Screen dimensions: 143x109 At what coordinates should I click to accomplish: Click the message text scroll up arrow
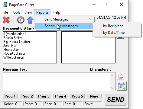pyautogui.click(x=112, y=75)
